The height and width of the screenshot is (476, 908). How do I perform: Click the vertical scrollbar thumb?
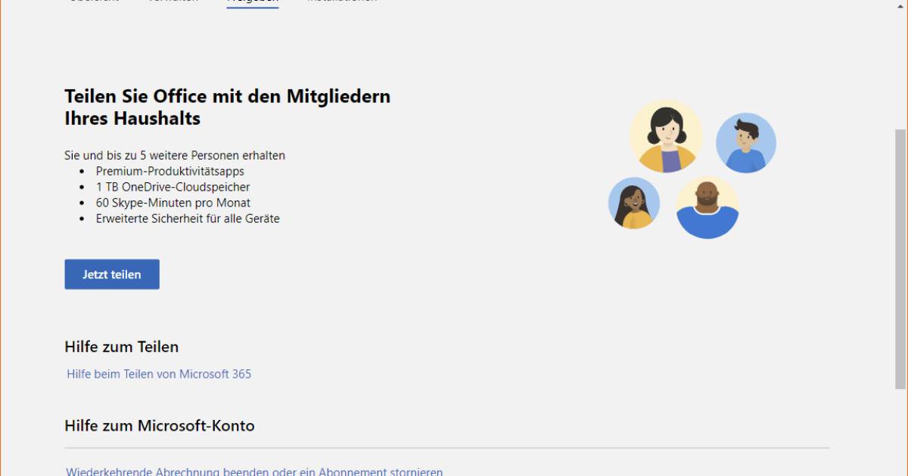[900, 257]
